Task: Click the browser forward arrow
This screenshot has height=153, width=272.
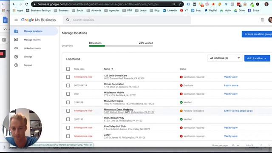Action: (20, 4)
